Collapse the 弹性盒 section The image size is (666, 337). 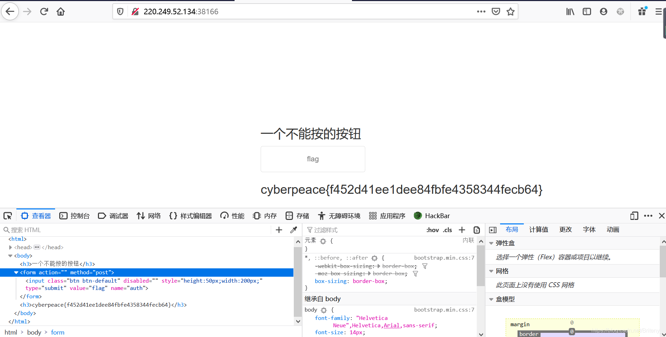491,243
